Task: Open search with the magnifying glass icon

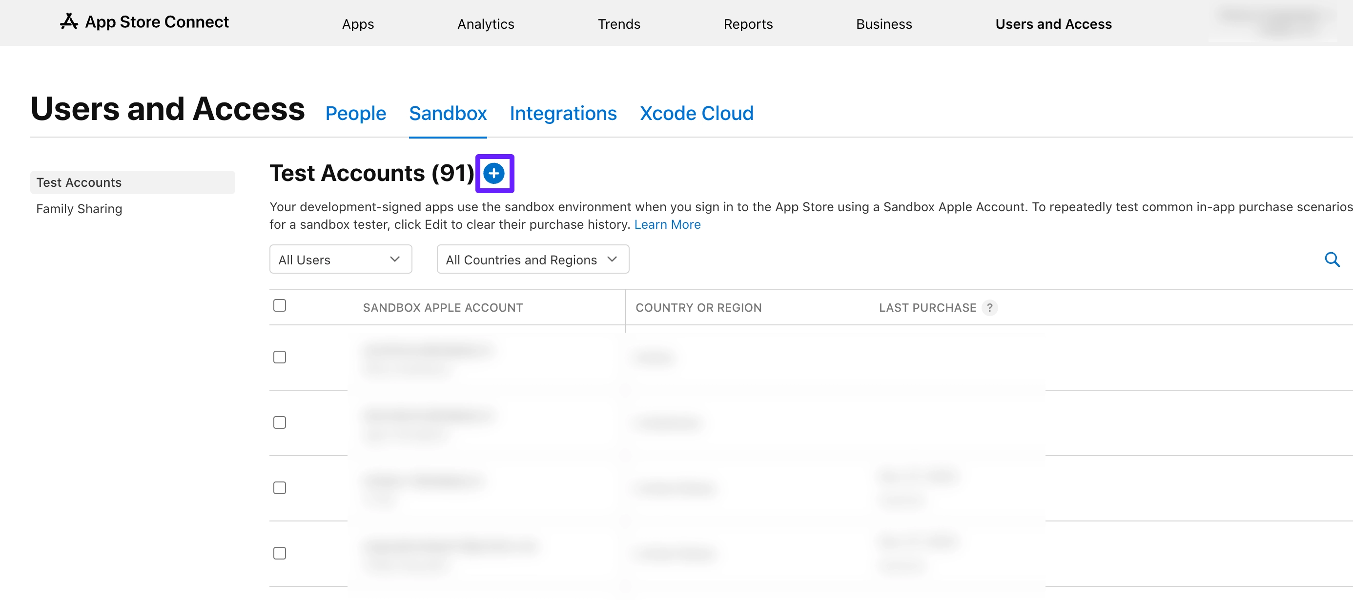Action: tap(1333, 259)
